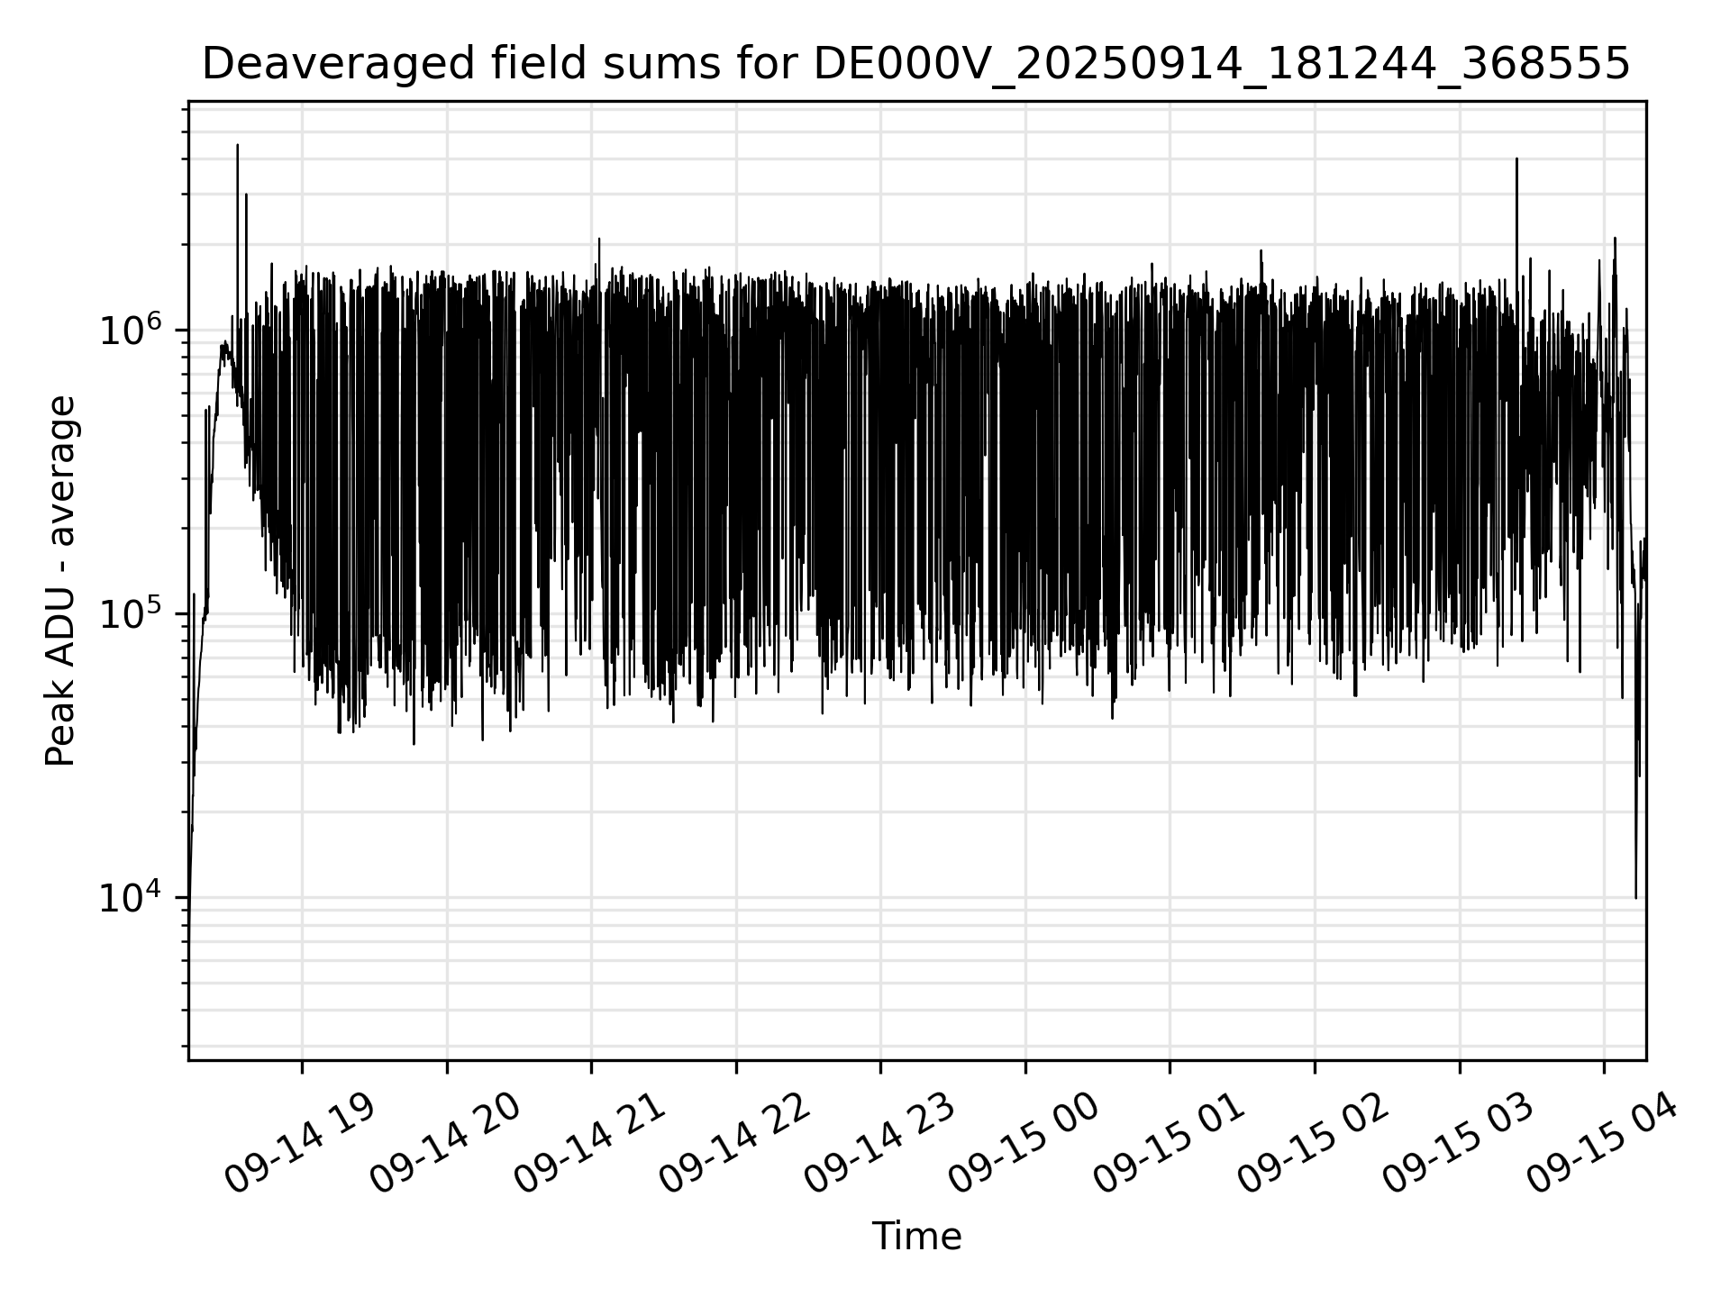Click the tall spike after 09-15 03
The width and height of the screenshot is (1730, 1297).
[1516, 160]
